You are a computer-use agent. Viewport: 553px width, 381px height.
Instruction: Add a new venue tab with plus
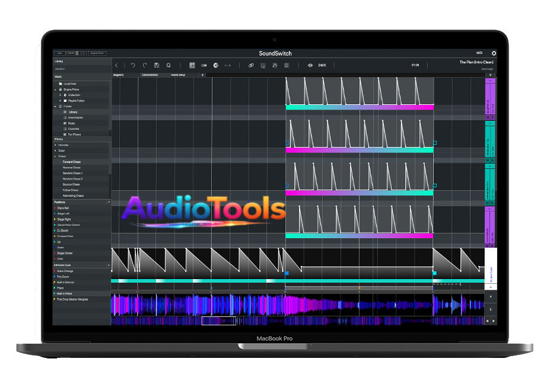click(x=202, y=75)
